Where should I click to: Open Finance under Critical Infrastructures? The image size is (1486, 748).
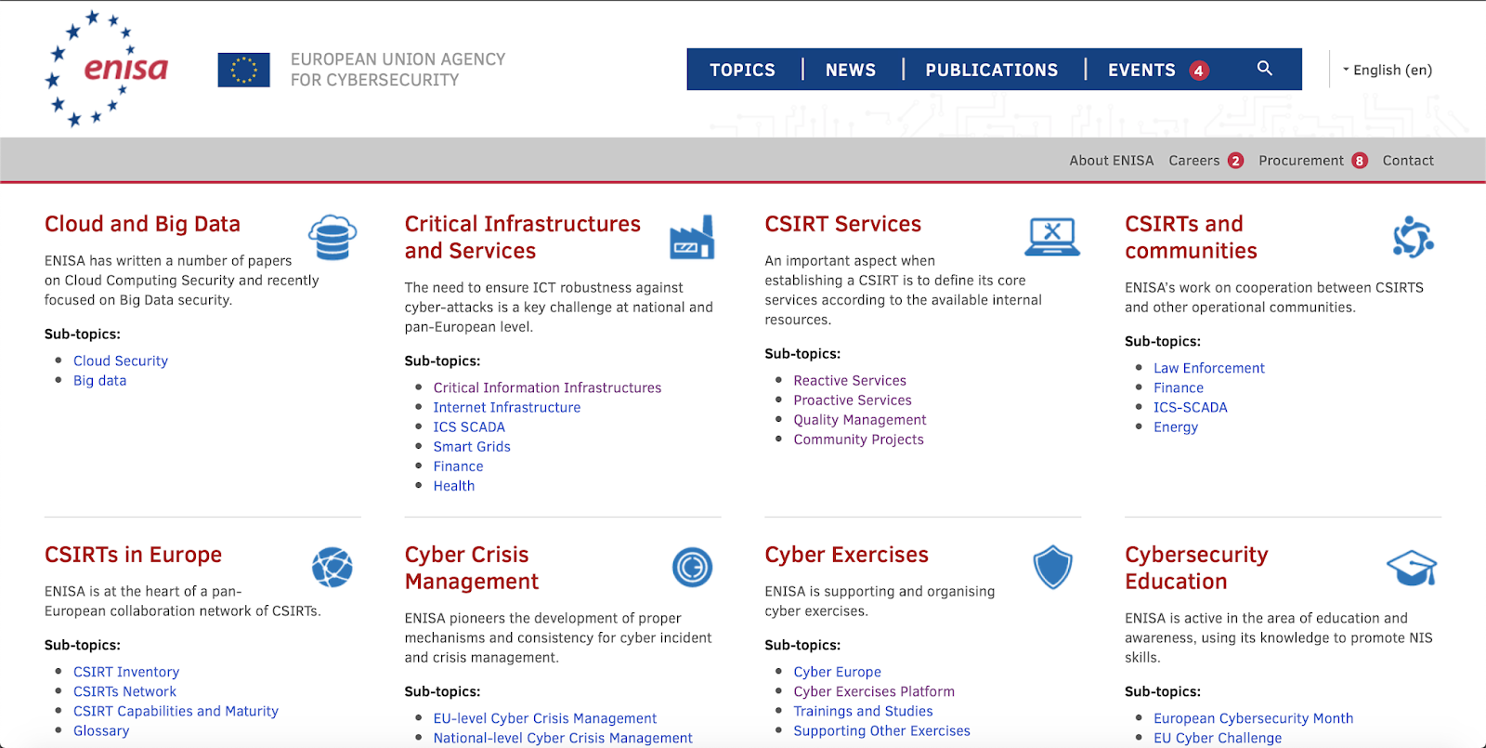[458, 466]
